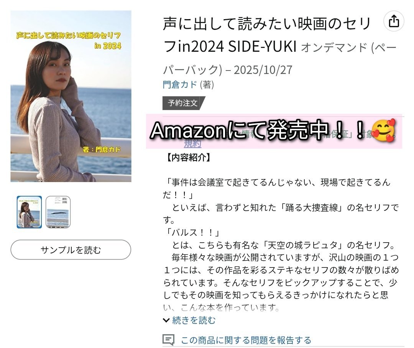Click the smiling hearts emoji on the banner

[384, 131]
